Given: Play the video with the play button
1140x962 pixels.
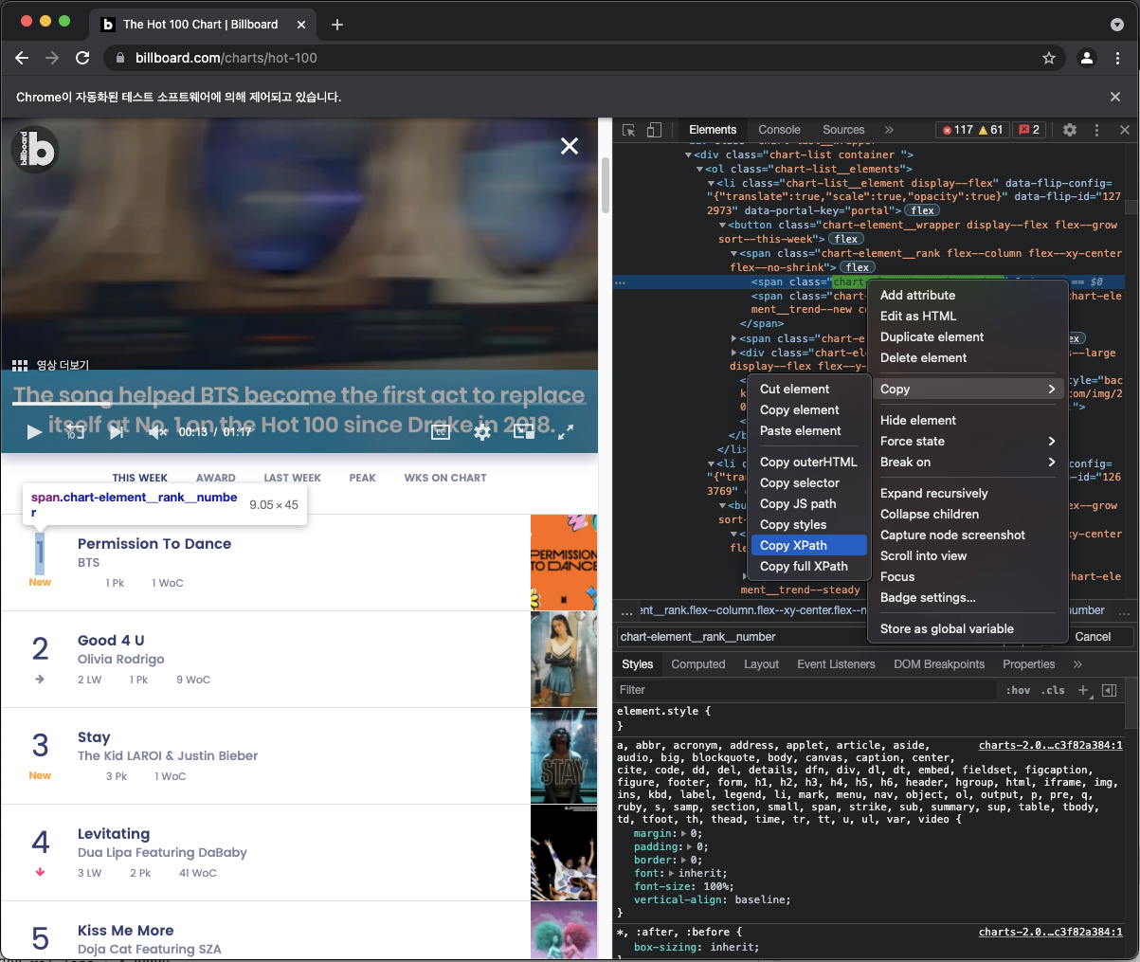Looking at the screenshot, I should click(34, 432).
